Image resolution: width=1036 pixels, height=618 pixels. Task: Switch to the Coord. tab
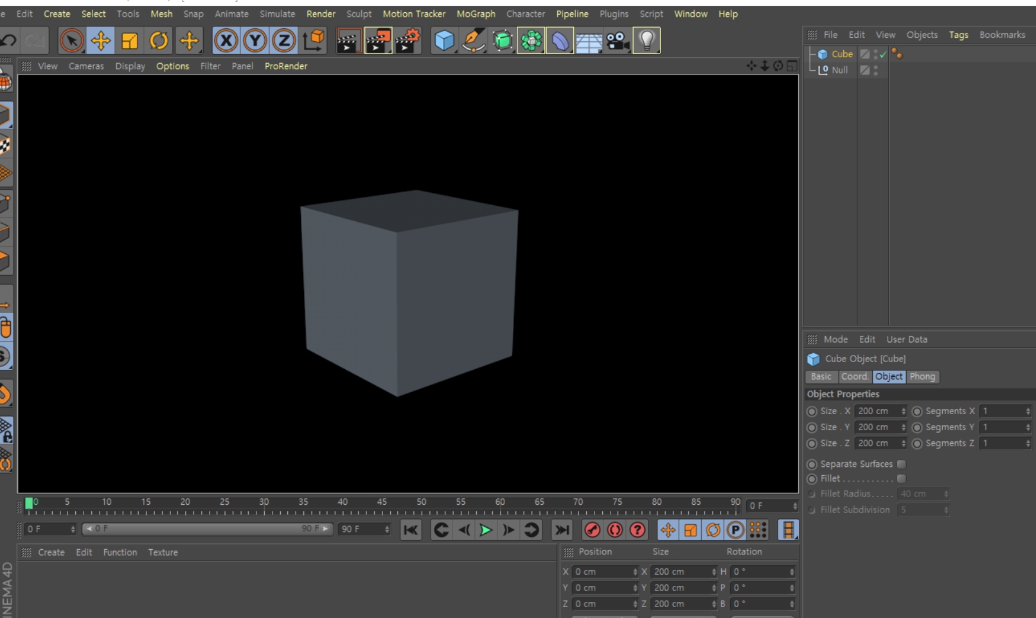[855, 377]
